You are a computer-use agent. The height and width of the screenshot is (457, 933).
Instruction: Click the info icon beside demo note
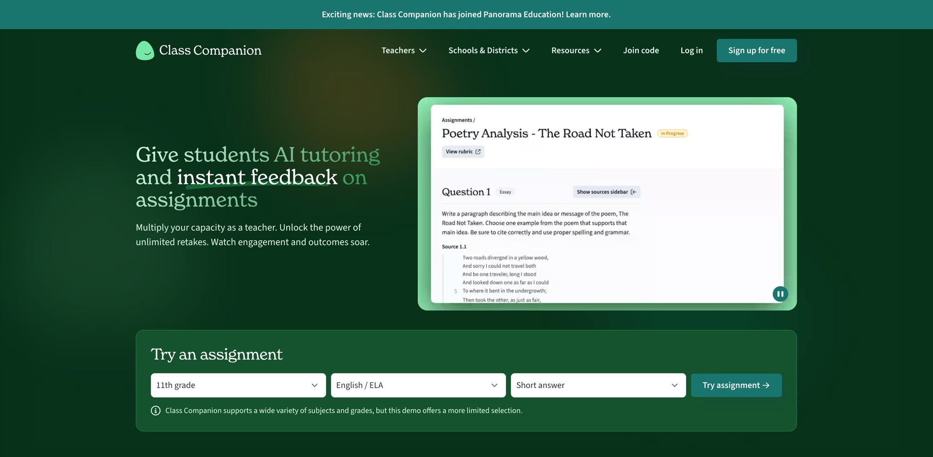[155, 411]
